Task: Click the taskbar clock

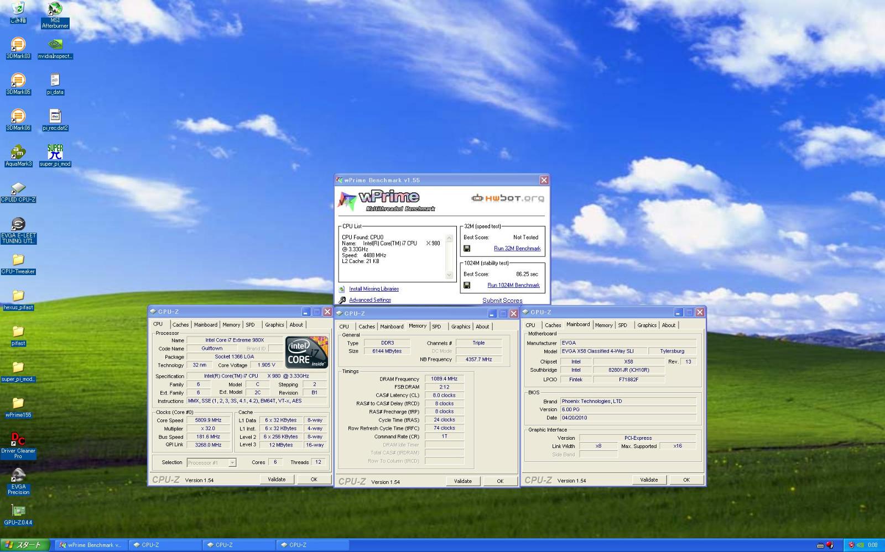Action: coord(873,545)
